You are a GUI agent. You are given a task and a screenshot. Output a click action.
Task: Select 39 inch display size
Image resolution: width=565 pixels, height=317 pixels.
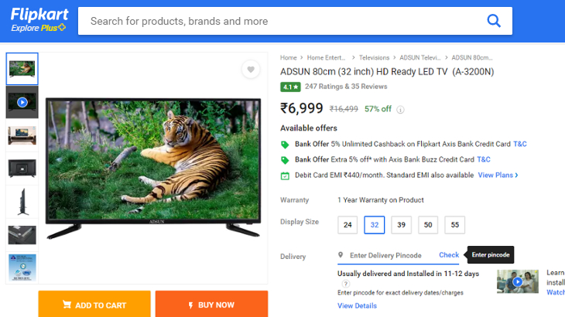pos(401,225)
